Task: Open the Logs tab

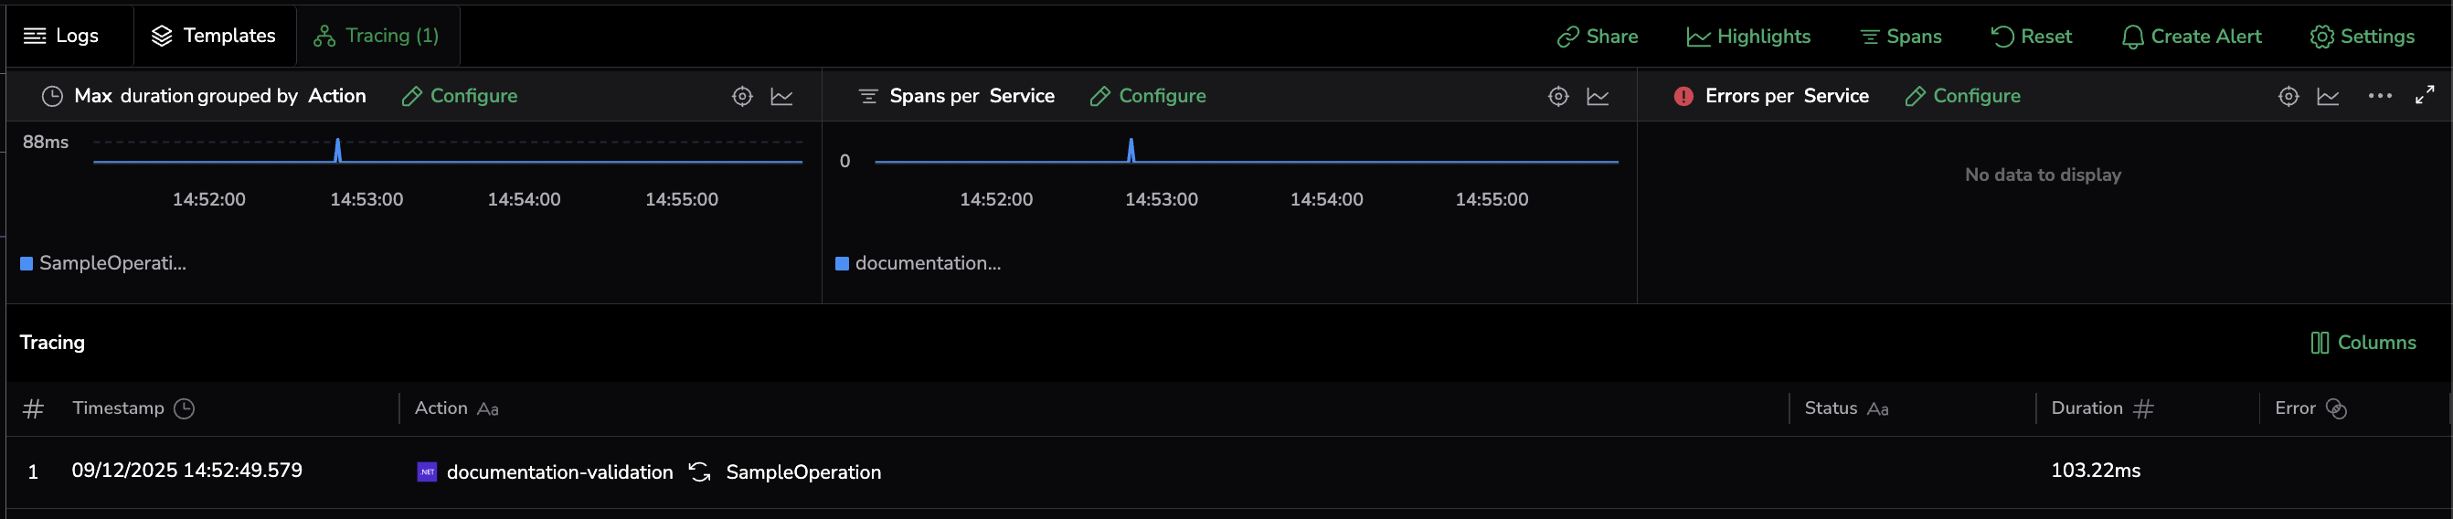Action: pos(62,37)
